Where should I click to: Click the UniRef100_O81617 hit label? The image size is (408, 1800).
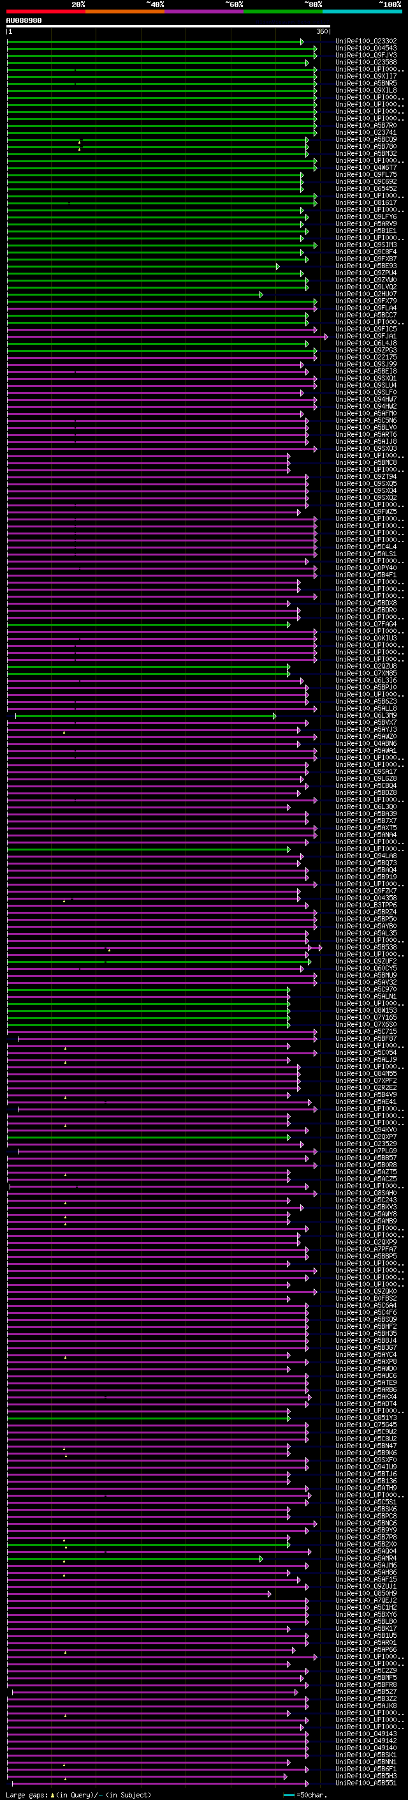[366, 203]
